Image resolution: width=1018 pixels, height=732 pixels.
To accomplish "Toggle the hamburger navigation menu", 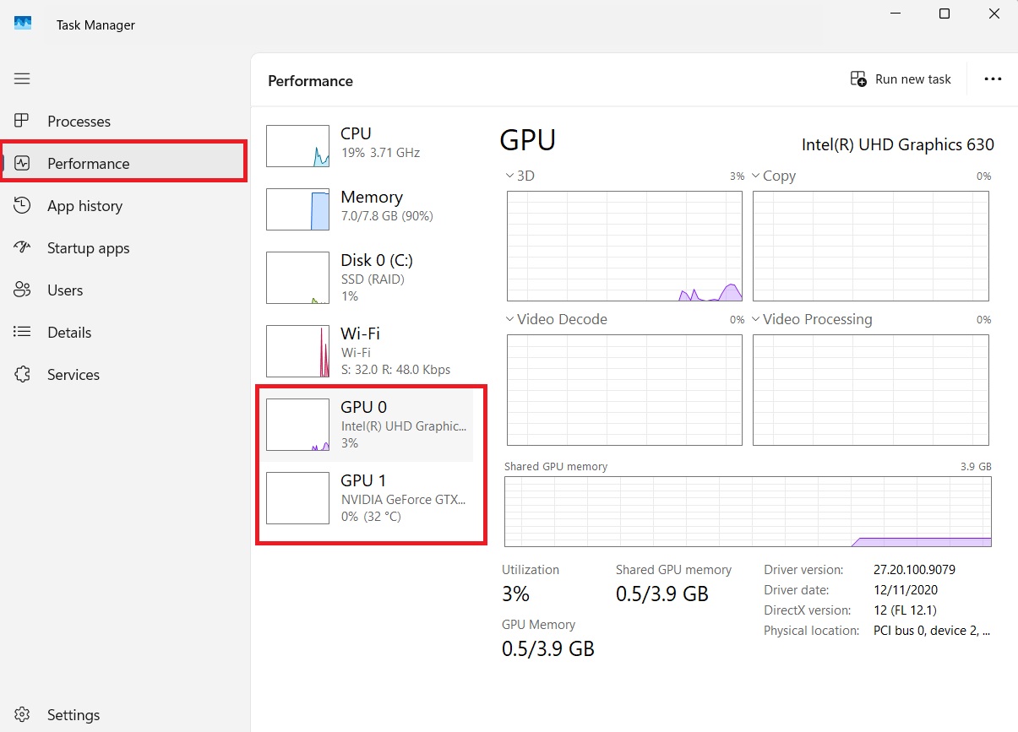I will click(22, 79).
